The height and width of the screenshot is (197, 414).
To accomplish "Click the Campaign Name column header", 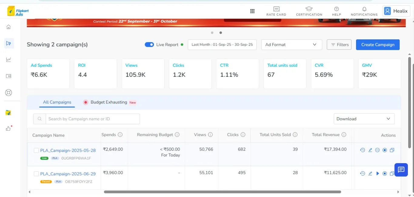I will [48, 135].
